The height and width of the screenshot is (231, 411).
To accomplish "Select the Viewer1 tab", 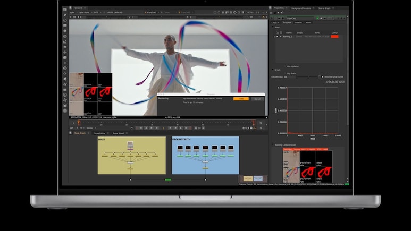I will [x=78, y=8].
